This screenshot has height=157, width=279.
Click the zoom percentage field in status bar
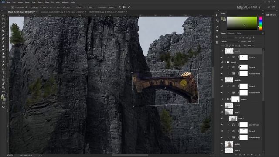click(10, 155)
